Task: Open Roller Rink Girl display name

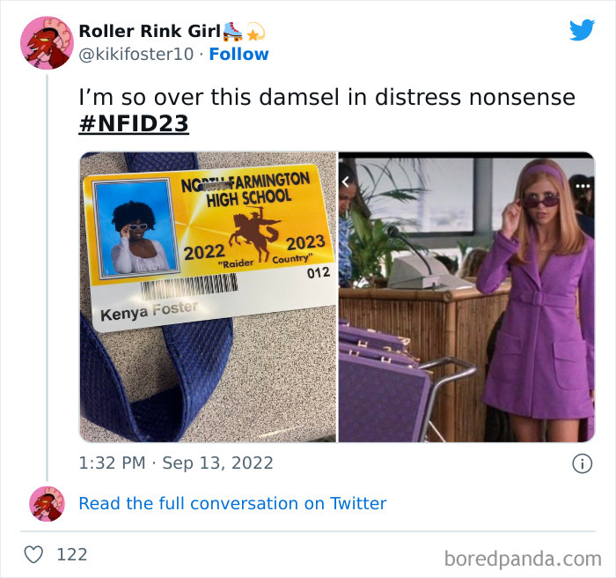Action: tap(150, 32)
